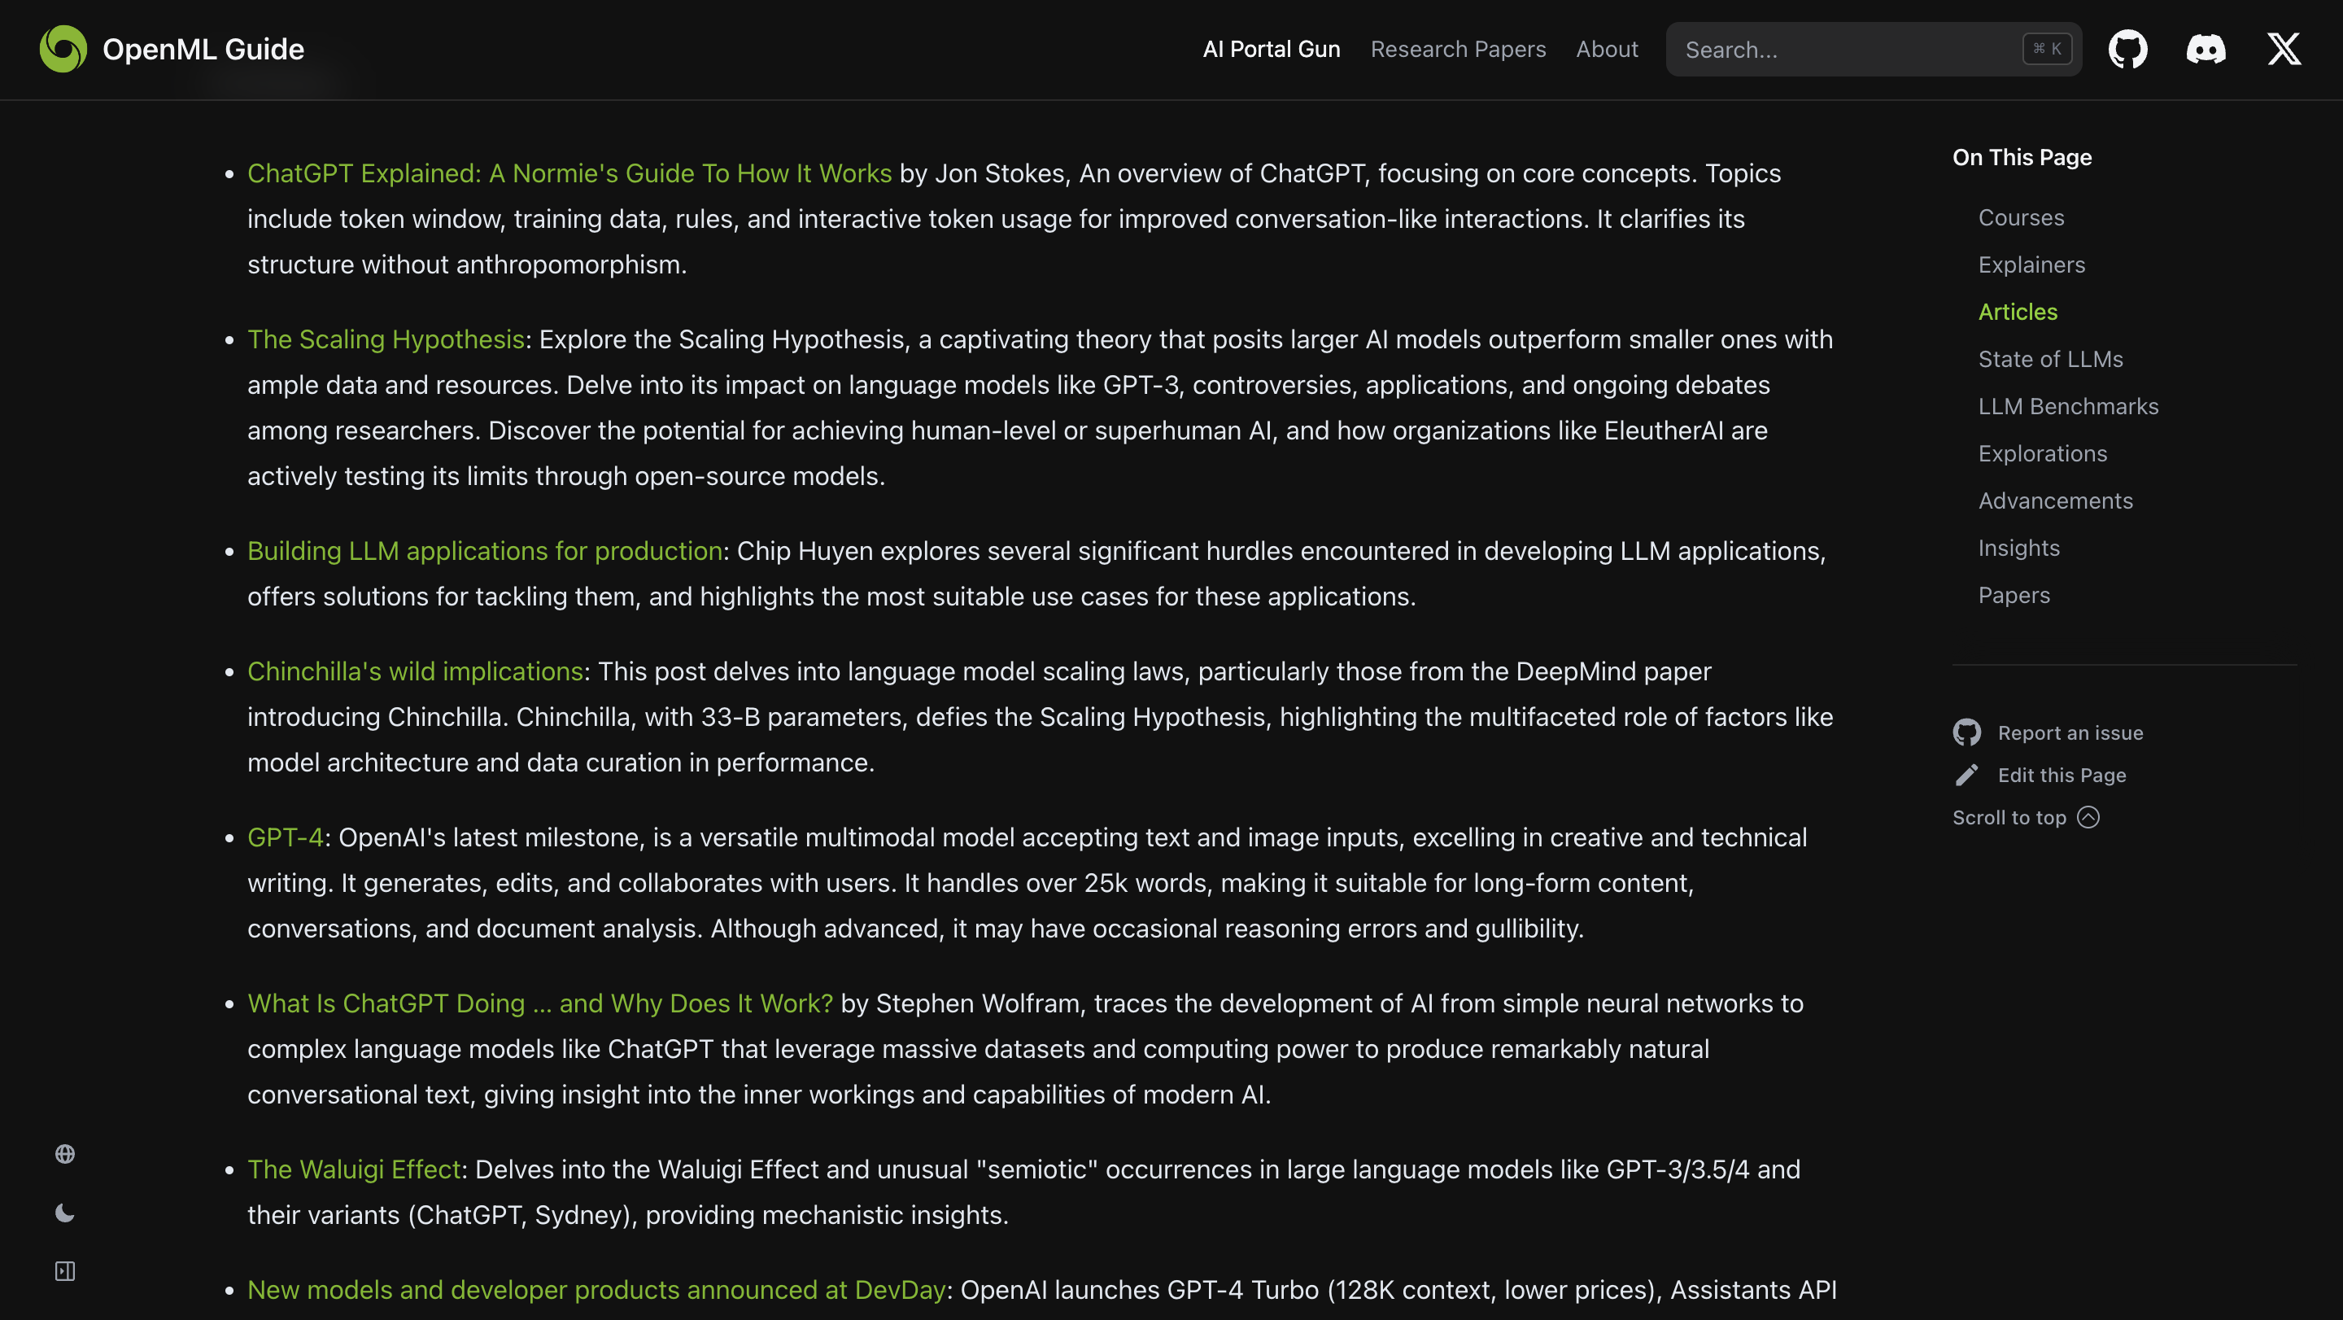Viewport: 2343px width, 1320px height.
Task: Open The Scaling Hypothesis article link
Action: [386, 339]
